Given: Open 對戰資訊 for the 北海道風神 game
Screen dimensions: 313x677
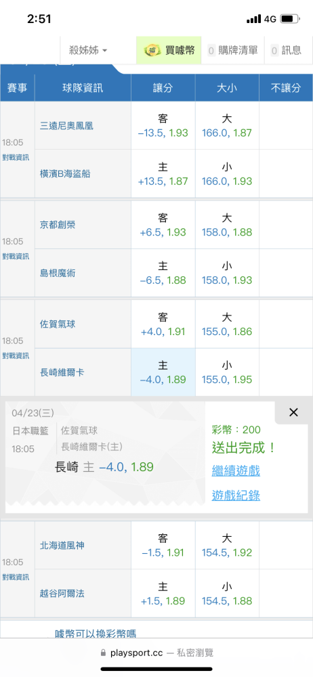Looking at the screenshot, I should [x=16, y=577].
